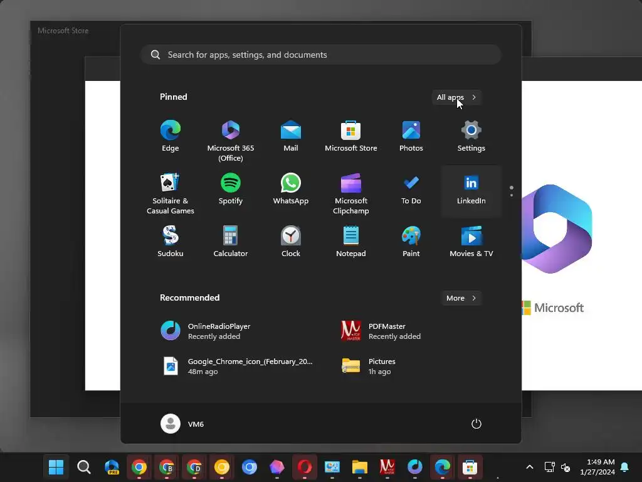
Task: Switch to Google Chrome on the taskbar
Action: click(139, 467)
